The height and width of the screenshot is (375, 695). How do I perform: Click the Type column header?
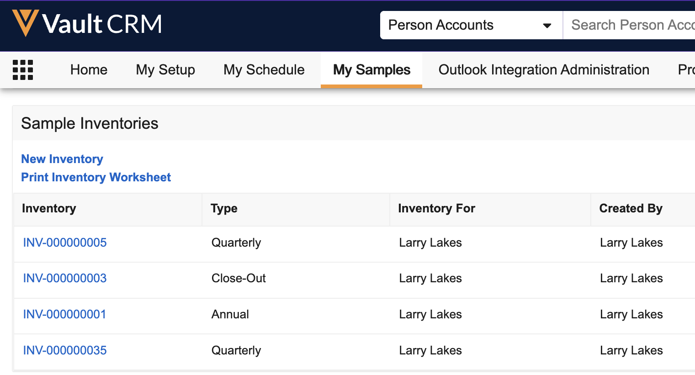coord(224,208)
